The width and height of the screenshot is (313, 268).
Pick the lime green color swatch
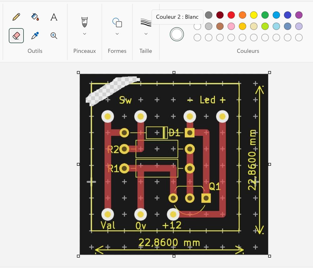click(x=265, y=26)
